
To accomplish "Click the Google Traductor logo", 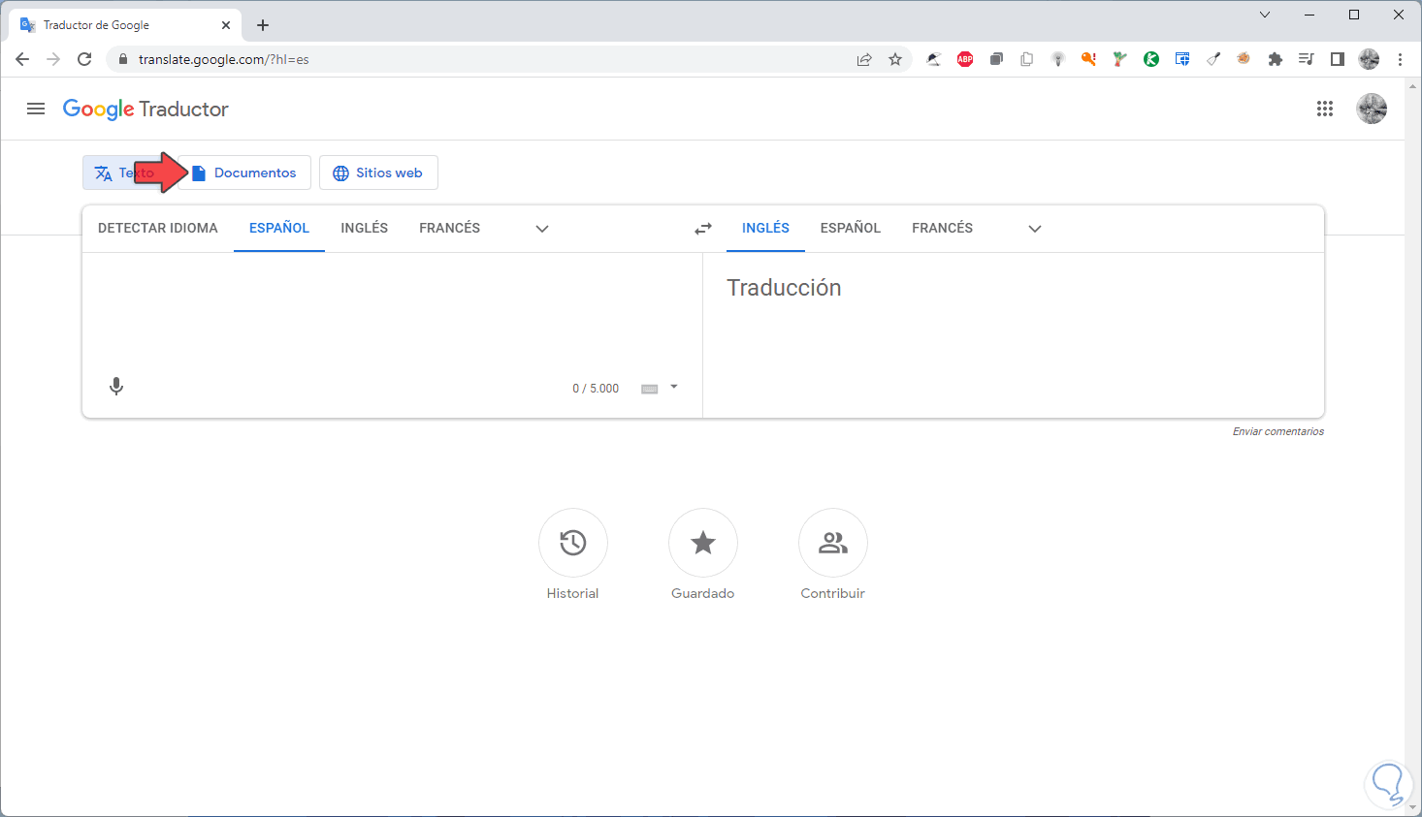I will [145, 109].
